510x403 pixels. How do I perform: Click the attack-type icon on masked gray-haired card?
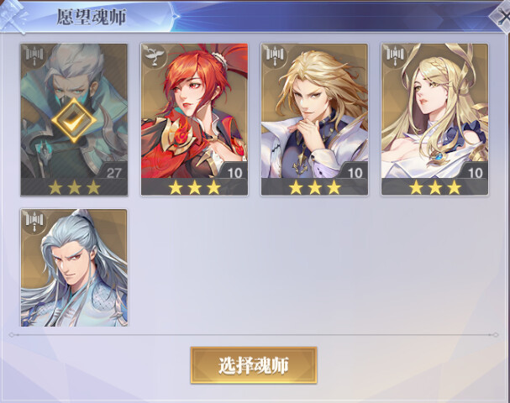point(34,56)
